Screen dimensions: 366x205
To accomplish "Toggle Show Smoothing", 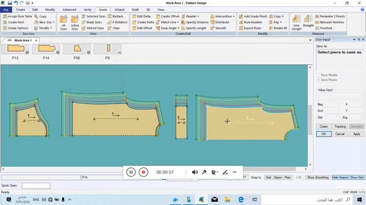I will click(318, 177).
